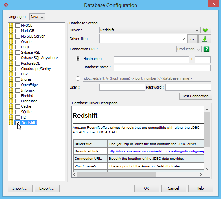The height and width of the screenshot is (199, 221).
Task: Click the Import... button
Action: [20, 188]
